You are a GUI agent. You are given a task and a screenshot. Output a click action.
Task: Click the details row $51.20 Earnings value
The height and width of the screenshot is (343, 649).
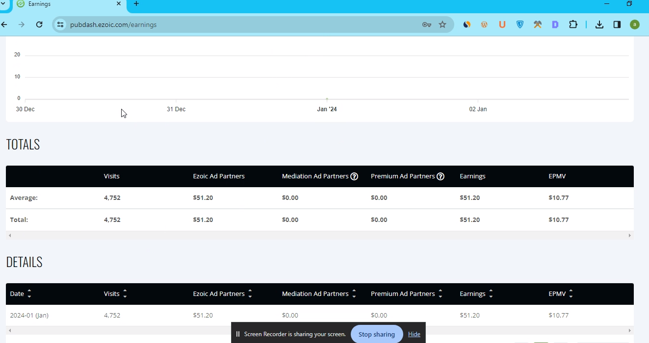click(469, 316)
